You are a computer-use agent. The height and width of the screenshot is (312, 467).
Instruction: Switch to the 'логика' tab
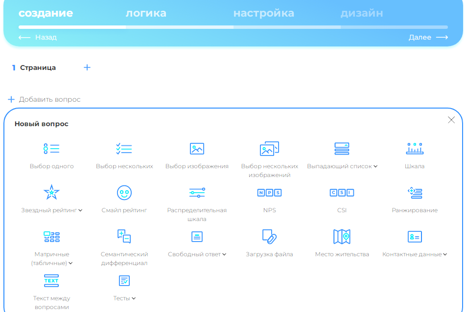pyautogui.click(x=146, y=13)
